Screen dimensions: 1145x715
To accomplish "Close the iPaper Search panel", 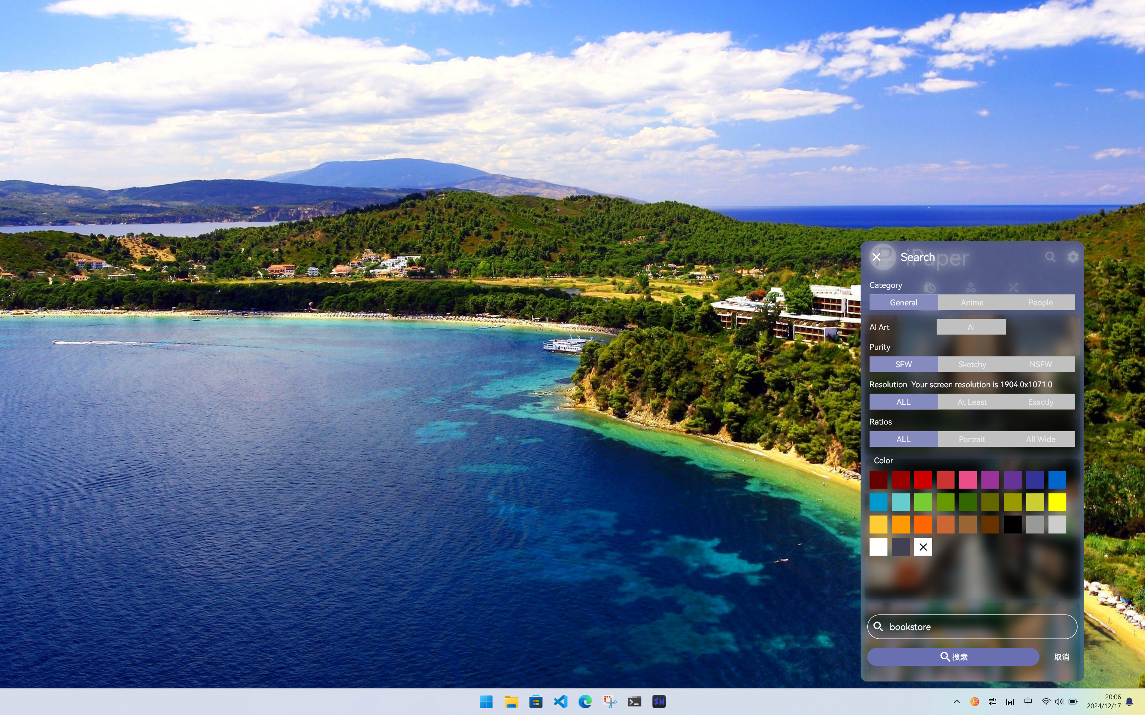I will (876, 257).
